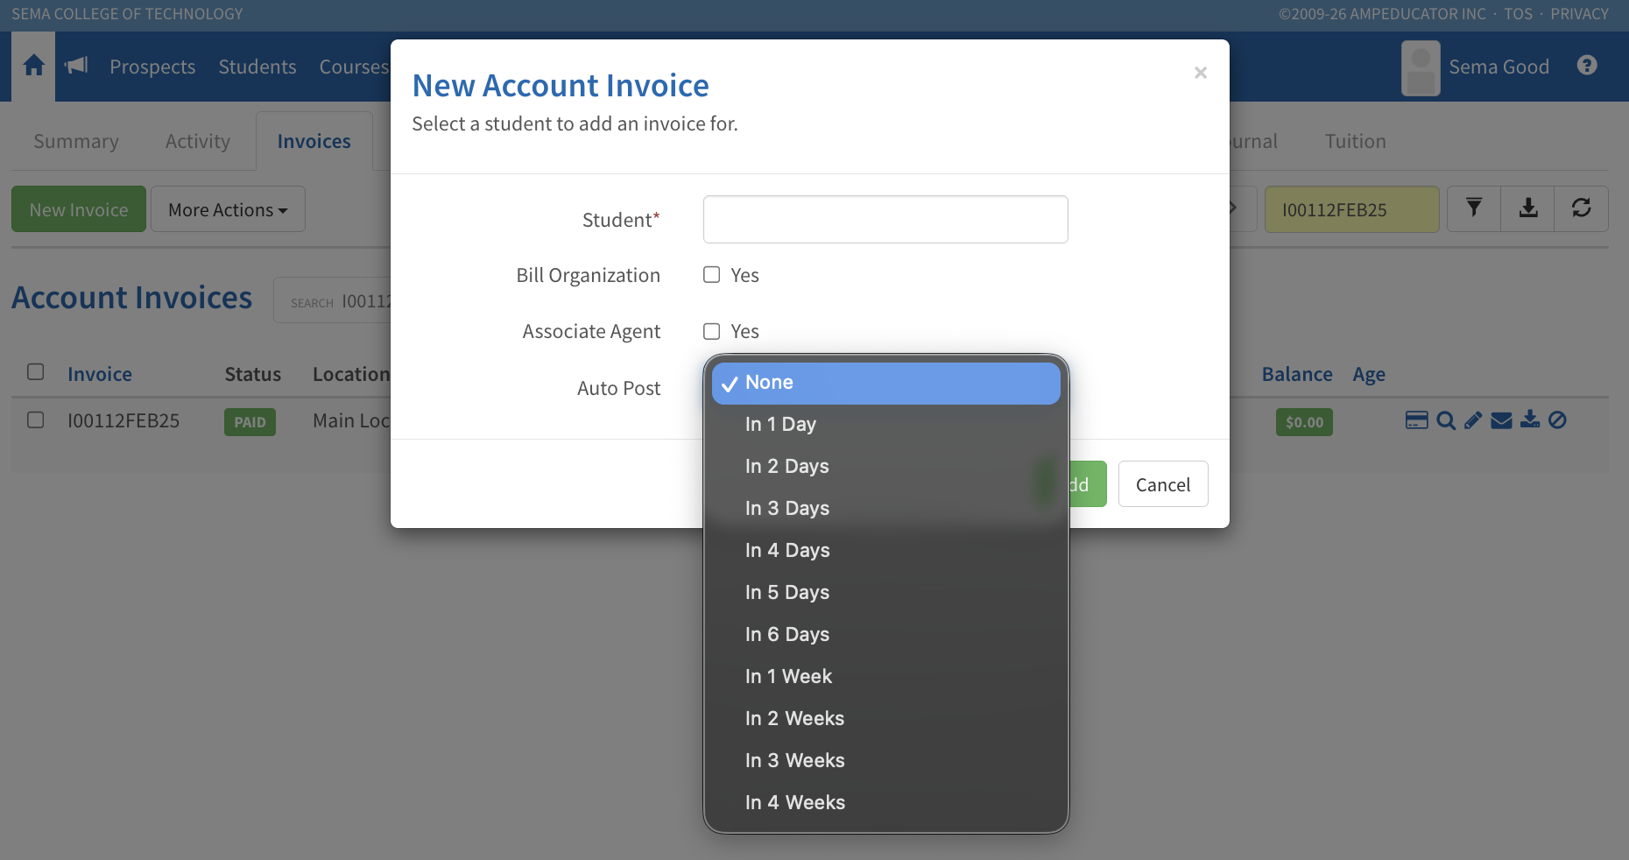Viewport: 1629px width, 860px height.
Task: Switch to Activity tab
Action: tap(198, 141)
